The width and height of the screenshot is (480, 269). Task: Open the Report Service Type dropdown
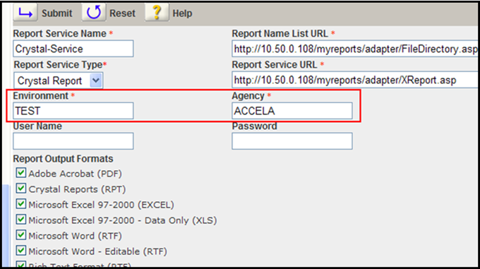pyautogui.click(x=58, y=80)
